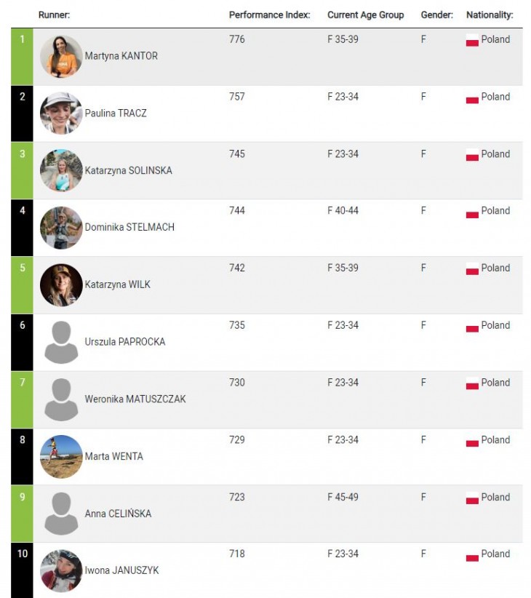This screenshot has height=598, width=531.
Task: Open the Martyna KANTOR runner name link
Action: tap(121, 56)
